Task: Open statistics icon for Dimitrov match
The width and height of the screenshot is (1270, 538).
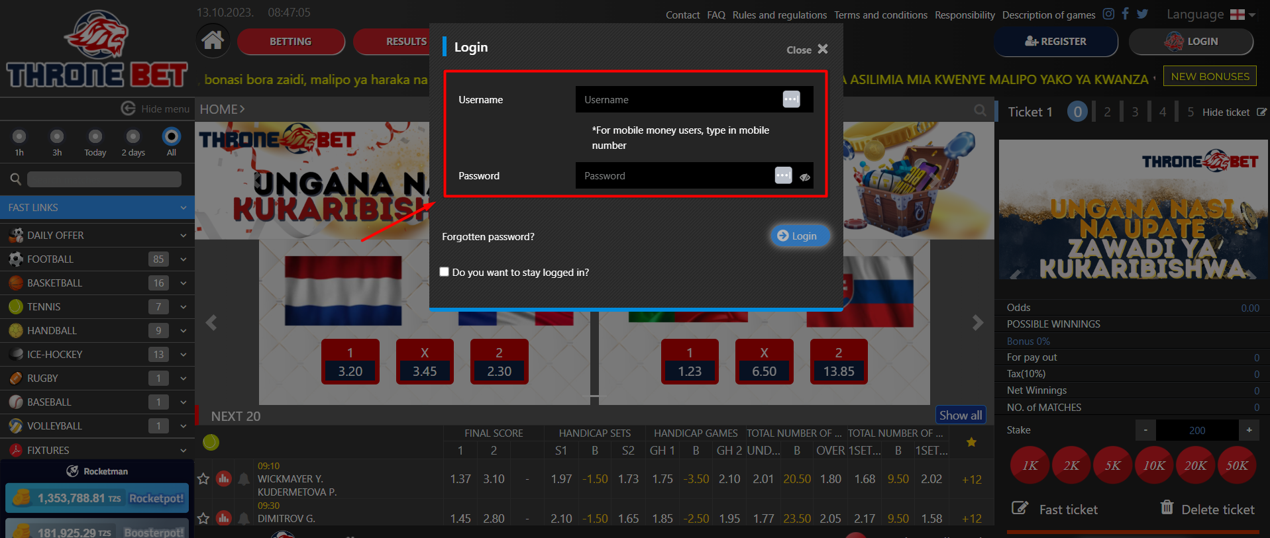Action: [x=224, y=518]
